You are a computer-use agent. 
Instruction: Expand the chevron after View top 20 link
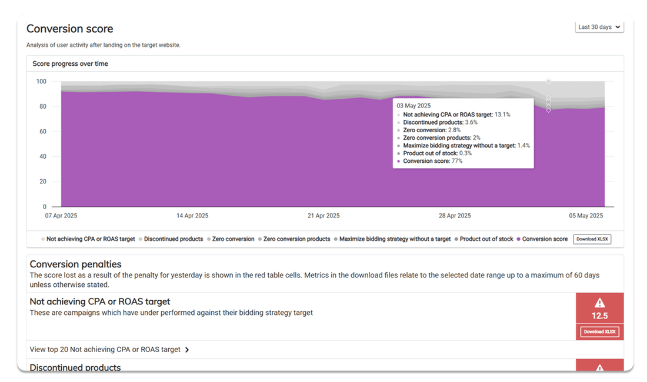click(x=187, y=350)
